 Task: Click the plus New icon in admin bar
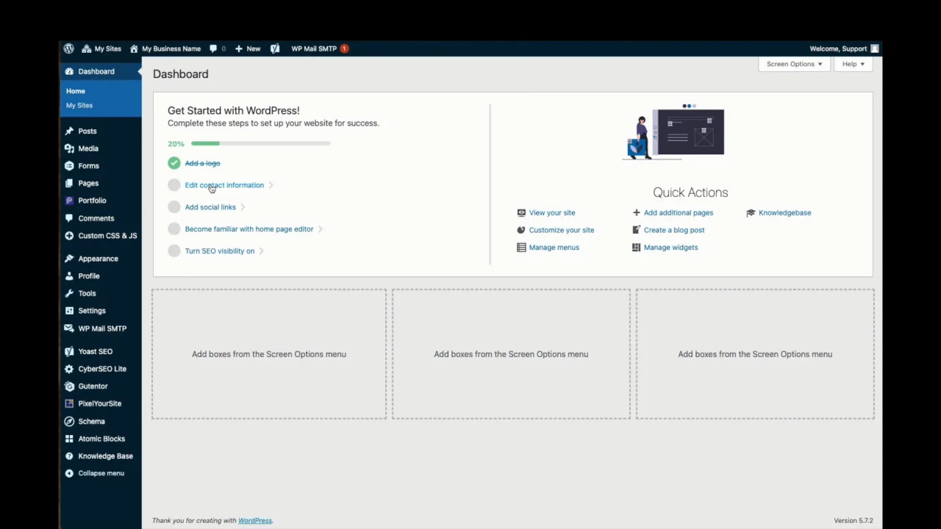239,48
